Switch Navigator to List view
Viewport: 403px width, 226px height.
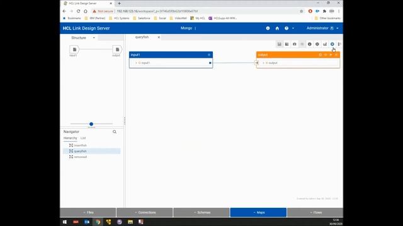[83, 138]
